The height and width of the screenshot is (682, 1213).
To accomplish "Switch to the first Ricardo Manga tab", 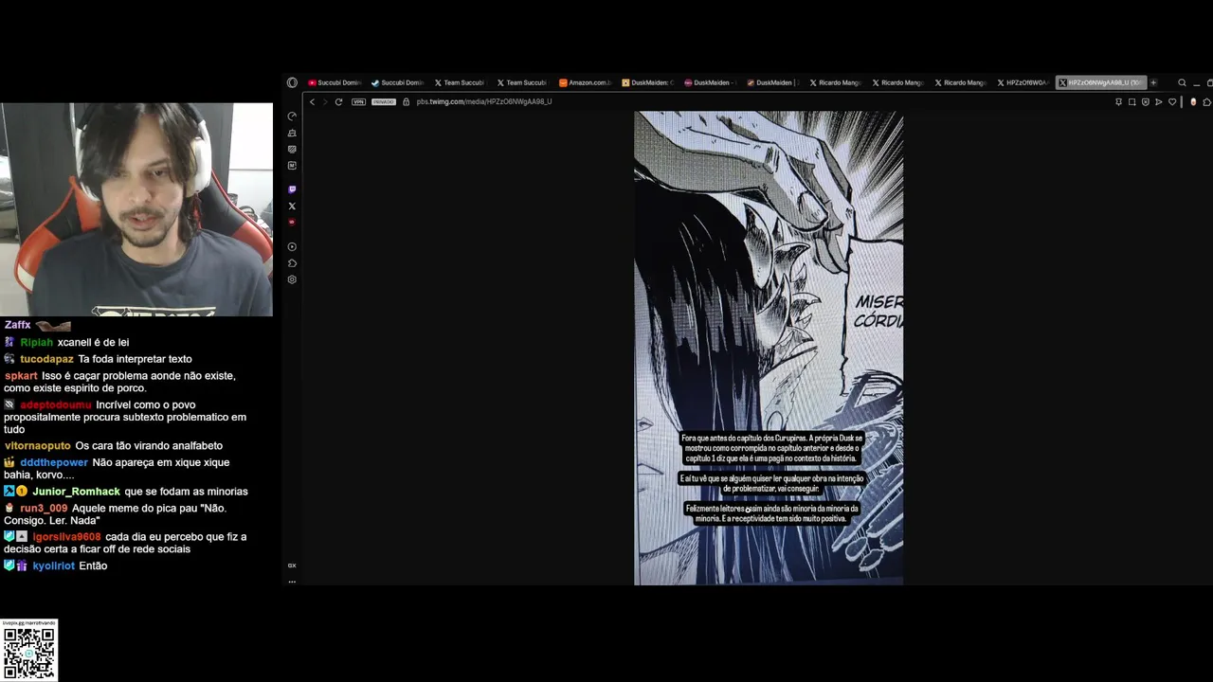I will point(835,82).
